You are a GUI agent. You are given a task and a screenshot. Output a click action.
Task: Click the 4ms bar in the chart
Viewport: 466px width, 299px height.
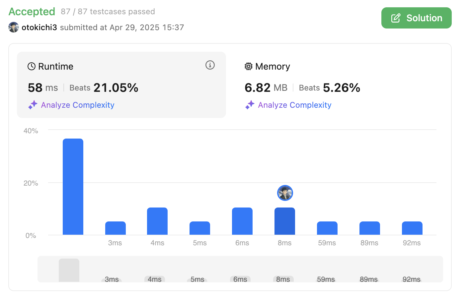[157, 221]
